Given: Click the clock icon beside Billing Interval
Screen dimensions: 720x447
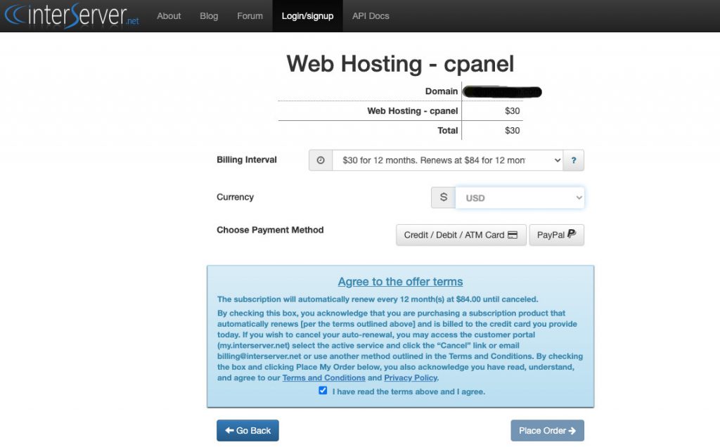Looking at the screenshot, I should pos(321,160).
